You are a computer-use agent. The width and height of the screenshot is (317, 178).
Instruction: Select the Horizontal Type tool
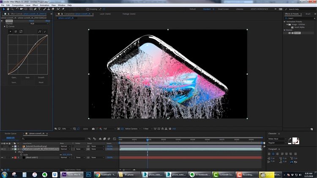(x=39, y=9)
